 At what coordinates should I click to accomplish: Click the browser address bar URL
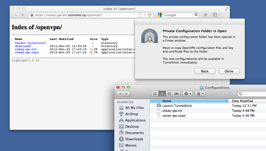tap(68, 15)
